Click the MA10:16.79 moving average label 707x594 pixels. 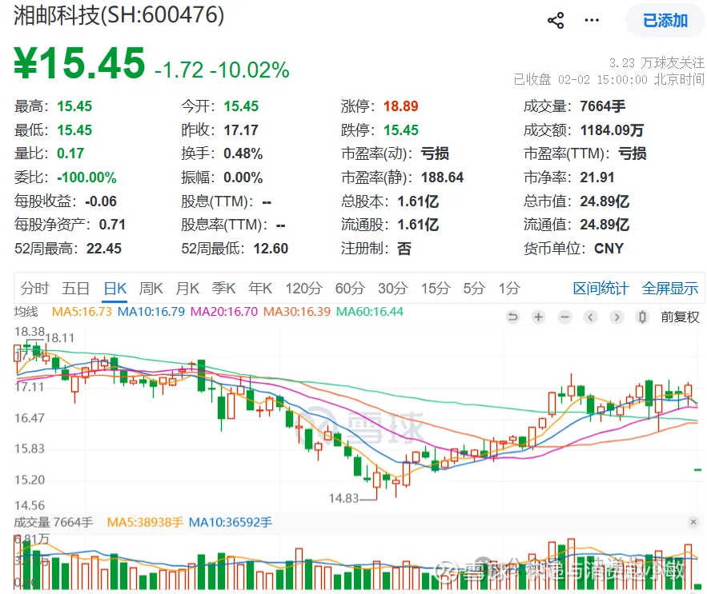pos(151,312)
